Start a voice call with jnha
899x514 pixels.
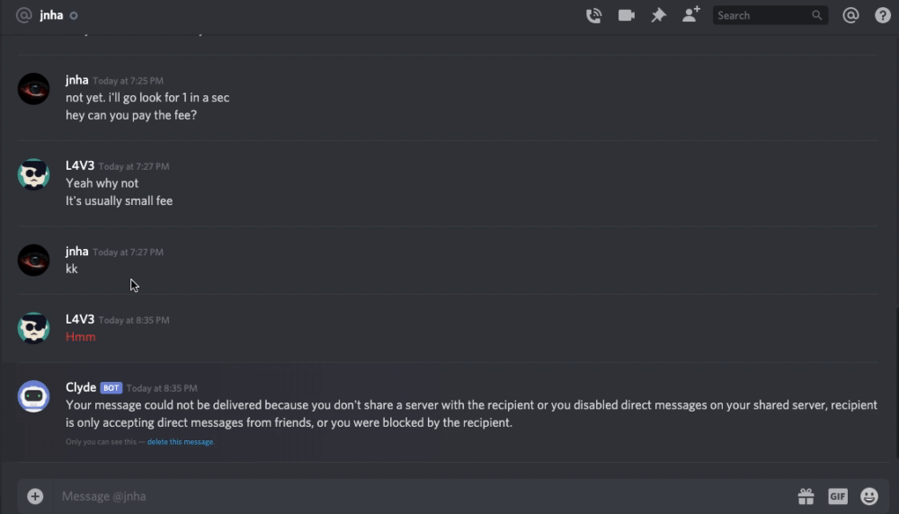(593, 15)
